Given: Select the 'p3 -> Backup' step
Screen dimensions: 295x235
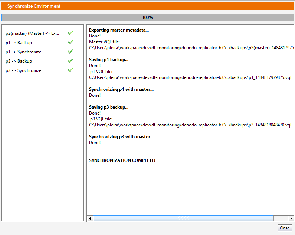Looking at the screenshot, I should click(19, 61).
